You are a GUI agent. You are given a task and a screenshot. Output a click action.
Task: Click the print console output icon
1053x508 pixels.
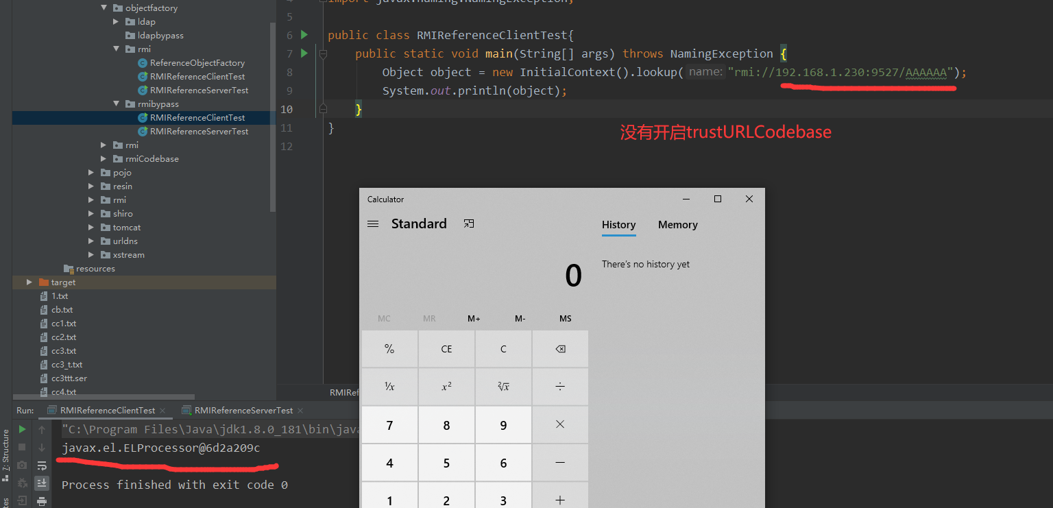pyautogui.click(x=42, y=501)
